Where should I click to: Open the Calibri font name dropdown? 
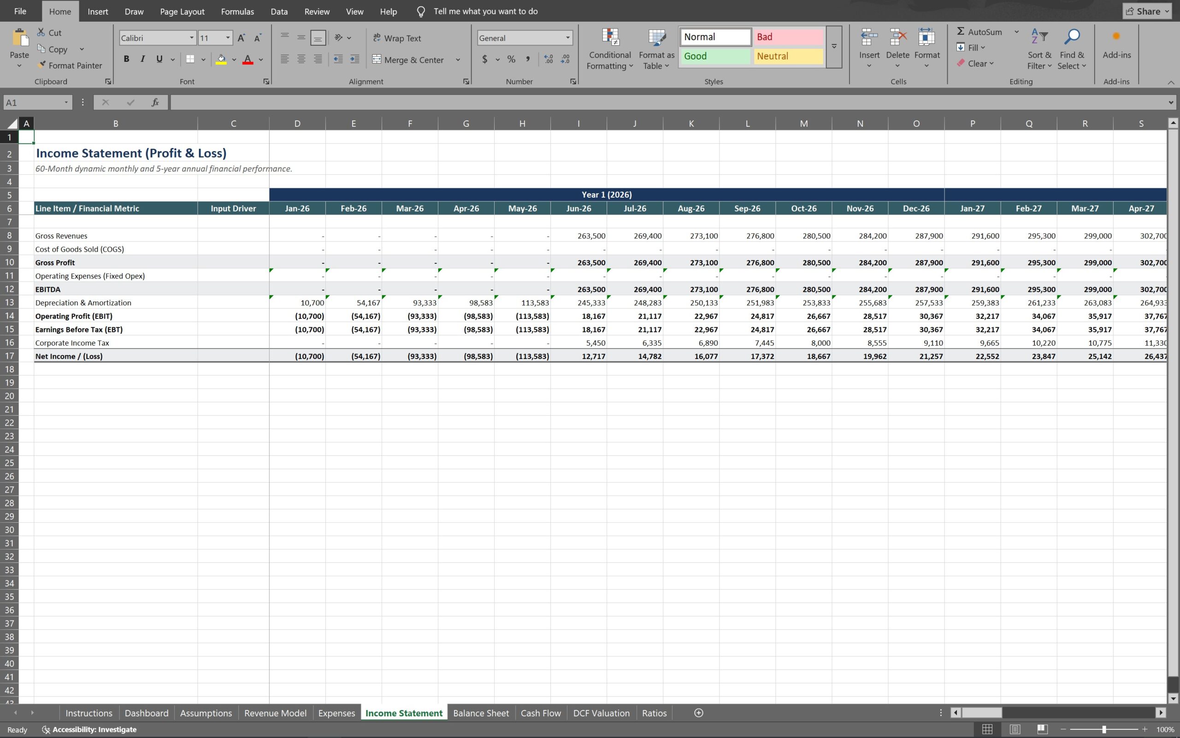(191, 38)
